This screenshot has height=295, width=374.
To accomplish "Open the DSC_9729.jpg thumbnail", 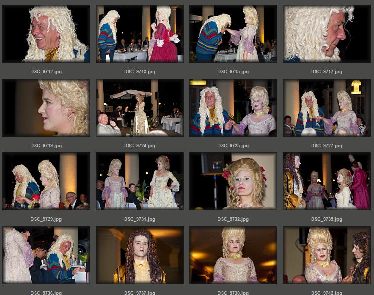I will [46, 181].
